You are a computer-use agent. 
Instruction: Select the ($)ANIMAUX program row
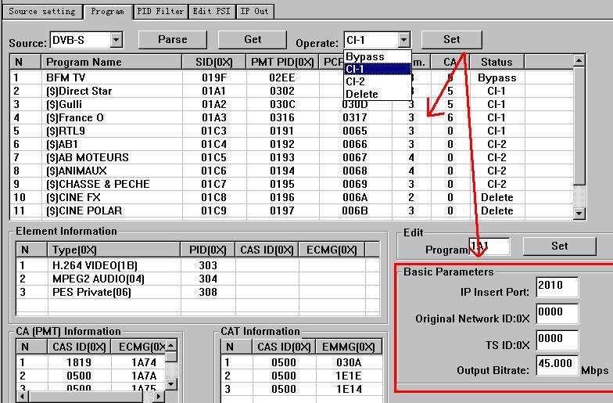(291, 171)
